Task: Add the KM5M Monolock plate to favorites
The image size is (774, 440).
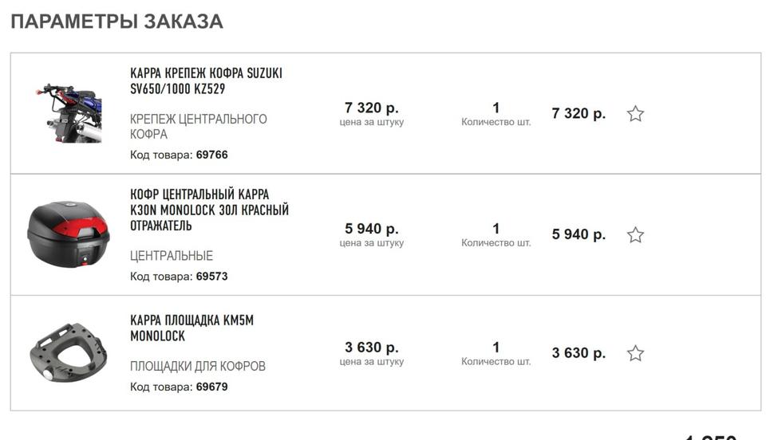Action: click(635, 353)
